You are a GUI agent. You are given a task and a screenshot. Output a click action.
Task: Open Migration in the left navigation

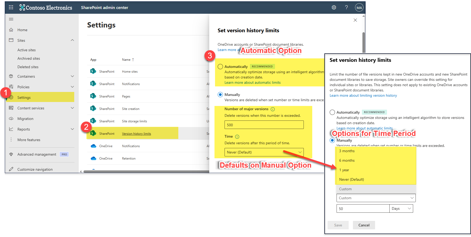[25, 119]
